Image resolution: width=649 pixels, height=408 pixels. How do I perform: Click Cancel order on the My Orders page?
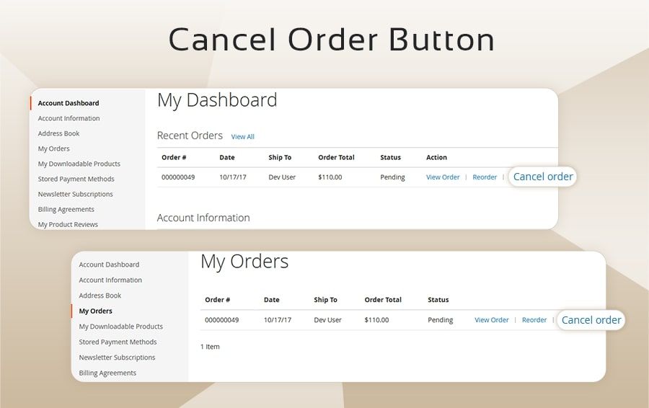pos(591,320)
